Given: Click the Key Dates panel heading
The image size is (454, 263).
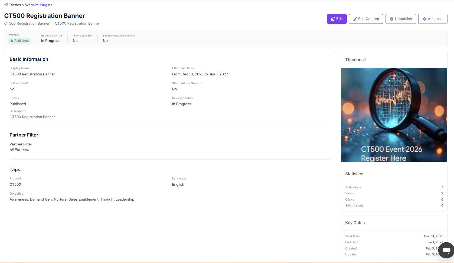Looking at the screenshot, I should click(355, 223).
